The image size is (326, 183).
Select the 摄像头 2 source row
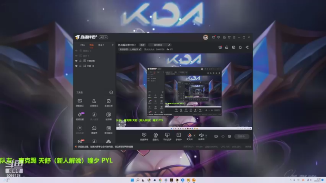(95, 50)
